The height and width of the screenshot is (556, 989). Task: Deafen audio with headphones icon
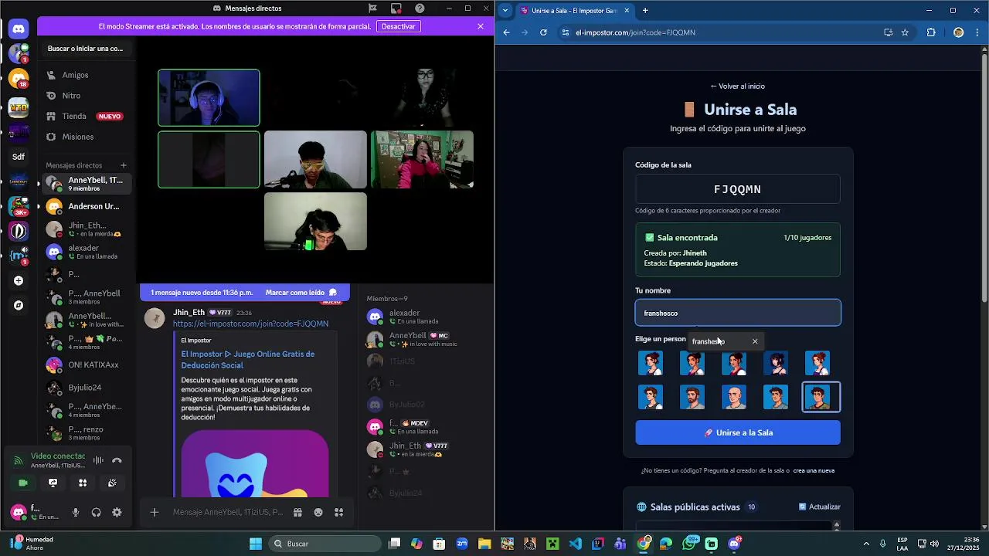(96, 512)
